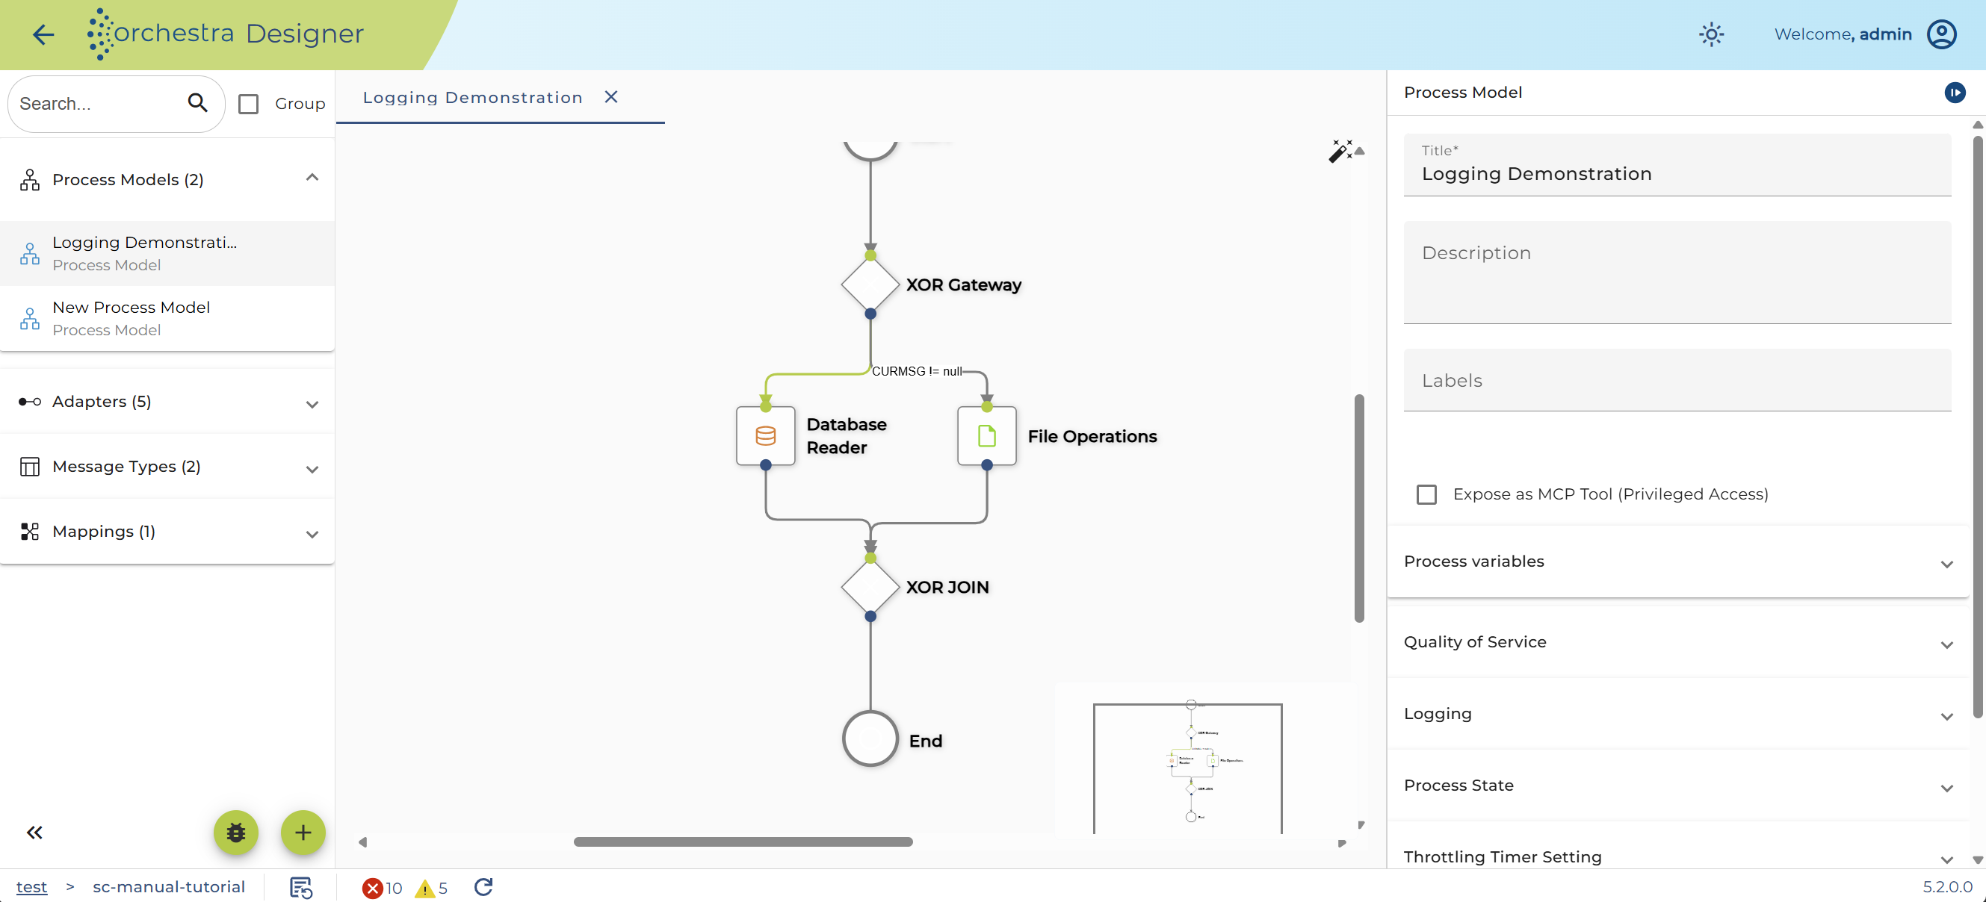Select the Logging Demonstration tab
Viewport: 1986px width, 902px height.
(473, 98)
